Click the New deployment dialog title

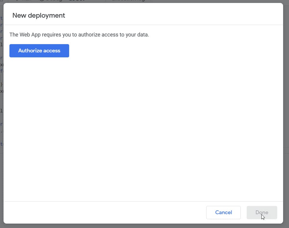tap(39, 15)
